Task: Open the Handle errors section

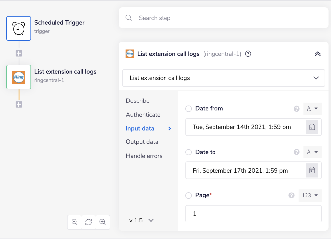Action: 144,156
